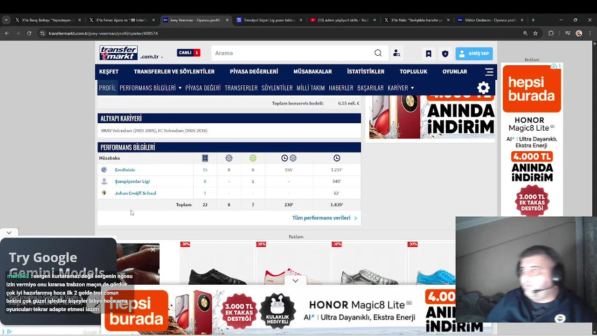
Task: Open the hamburger menu on the navy bar
Action: [489, 72]
